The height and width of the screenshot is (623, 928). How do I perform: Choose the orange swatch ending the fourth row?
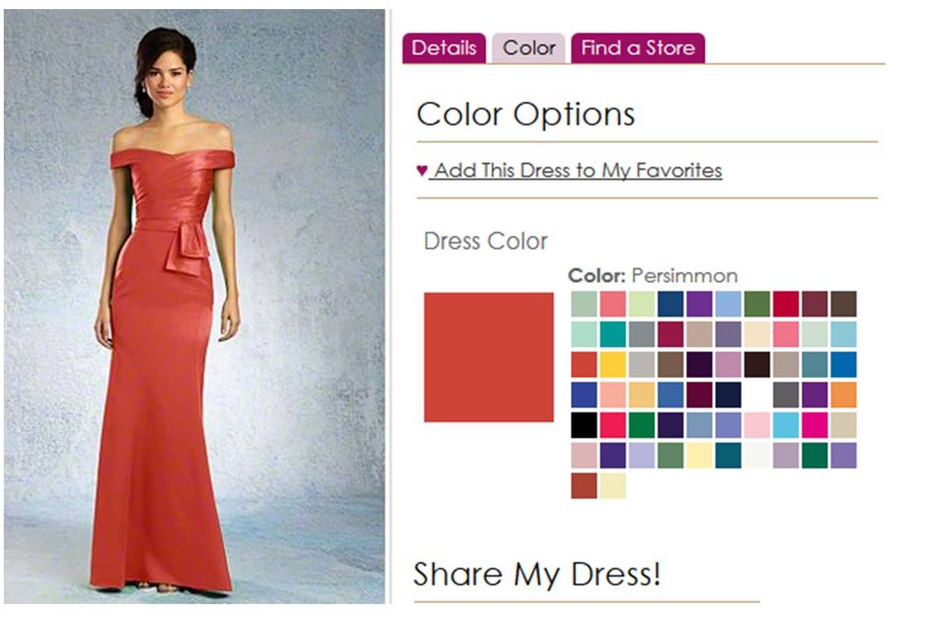pyautogui.click(x=844, y=395)
